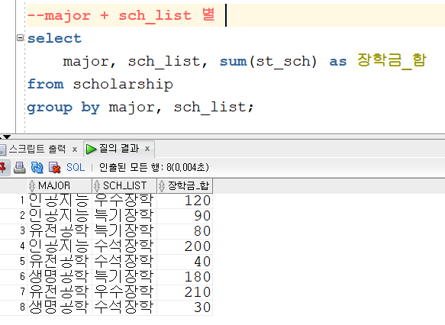The image size is (445, 325).
Task: Pin the query result tab icon
Action: [2, 167]
